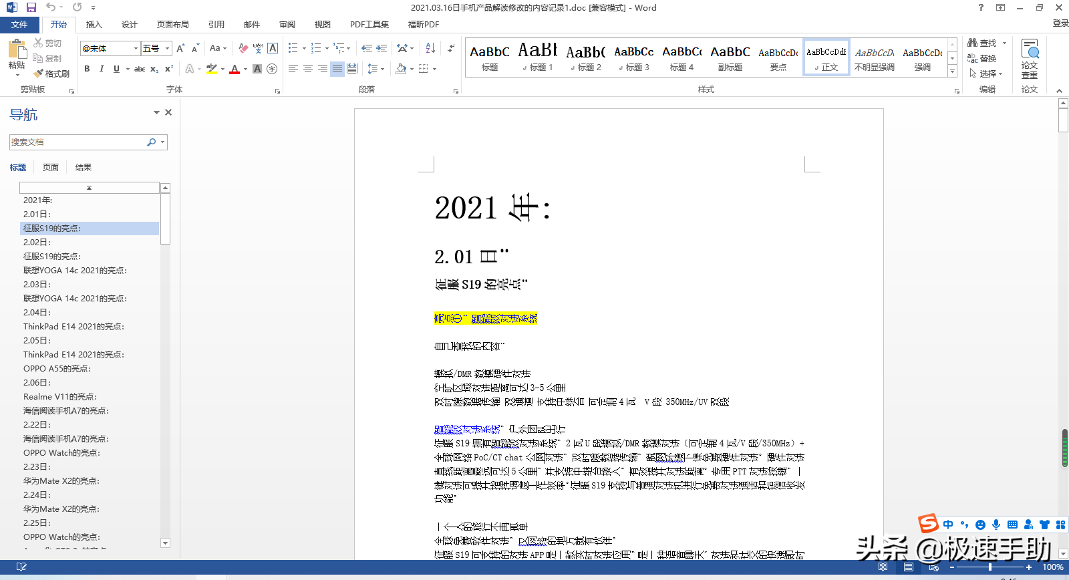Screen dimensions: 1069x580
Task: Increase the paragraph indent
Action: pyautogui.click(x=381, y=48)
